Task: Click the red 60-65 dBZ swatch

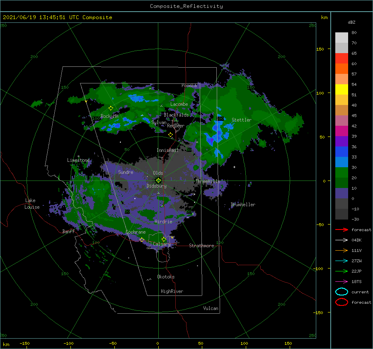Action: (342, 59)
